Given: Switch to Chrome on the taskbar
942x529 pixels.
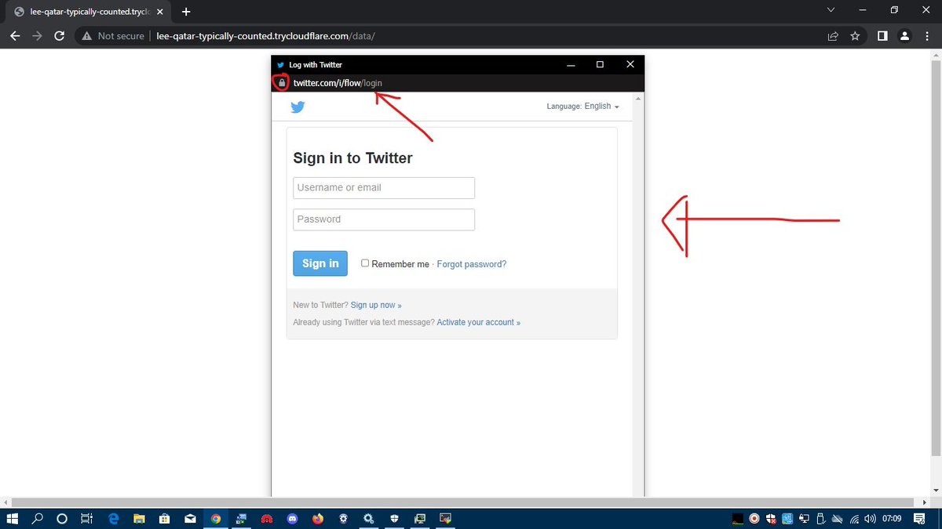Looking at the screenshot, I should coord(215,518).
